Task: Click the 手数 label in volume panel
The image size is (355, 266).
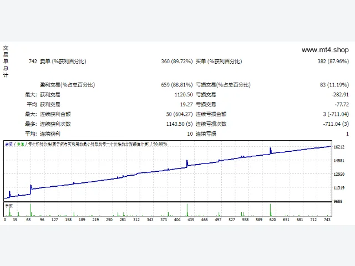Action: (9, 206)
